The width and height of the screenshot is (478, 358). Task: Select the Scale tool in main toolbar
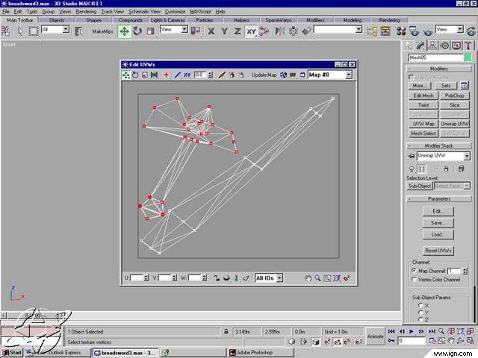click(151, 31)
